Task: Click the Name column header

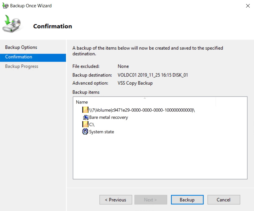Action: point(82,102)
